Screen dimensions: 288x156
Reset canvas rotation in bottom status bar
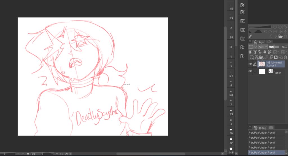click(x=66, y=154)
